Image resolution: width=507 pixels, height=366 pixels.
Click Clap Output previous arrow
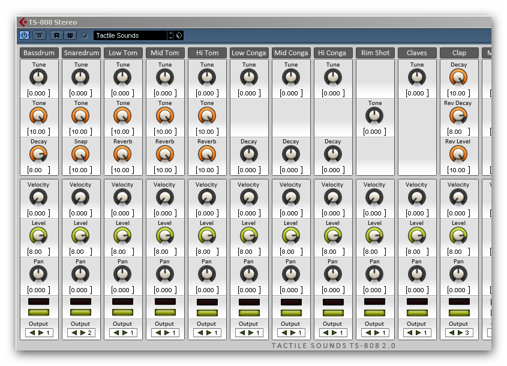tap(452, 332)
